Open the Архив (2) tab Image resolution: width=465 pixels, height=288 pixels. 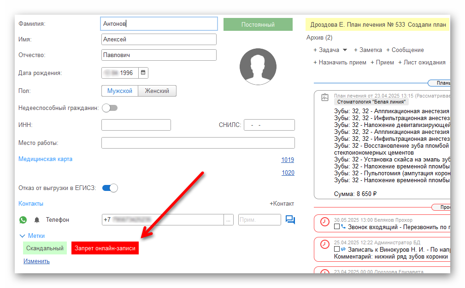(x=319, y=38)
